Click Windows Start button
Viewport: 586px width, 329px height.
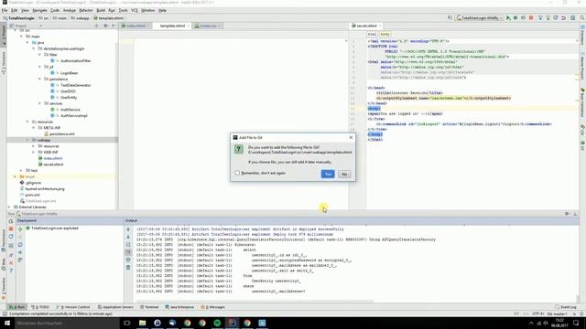tap(7, 323)
